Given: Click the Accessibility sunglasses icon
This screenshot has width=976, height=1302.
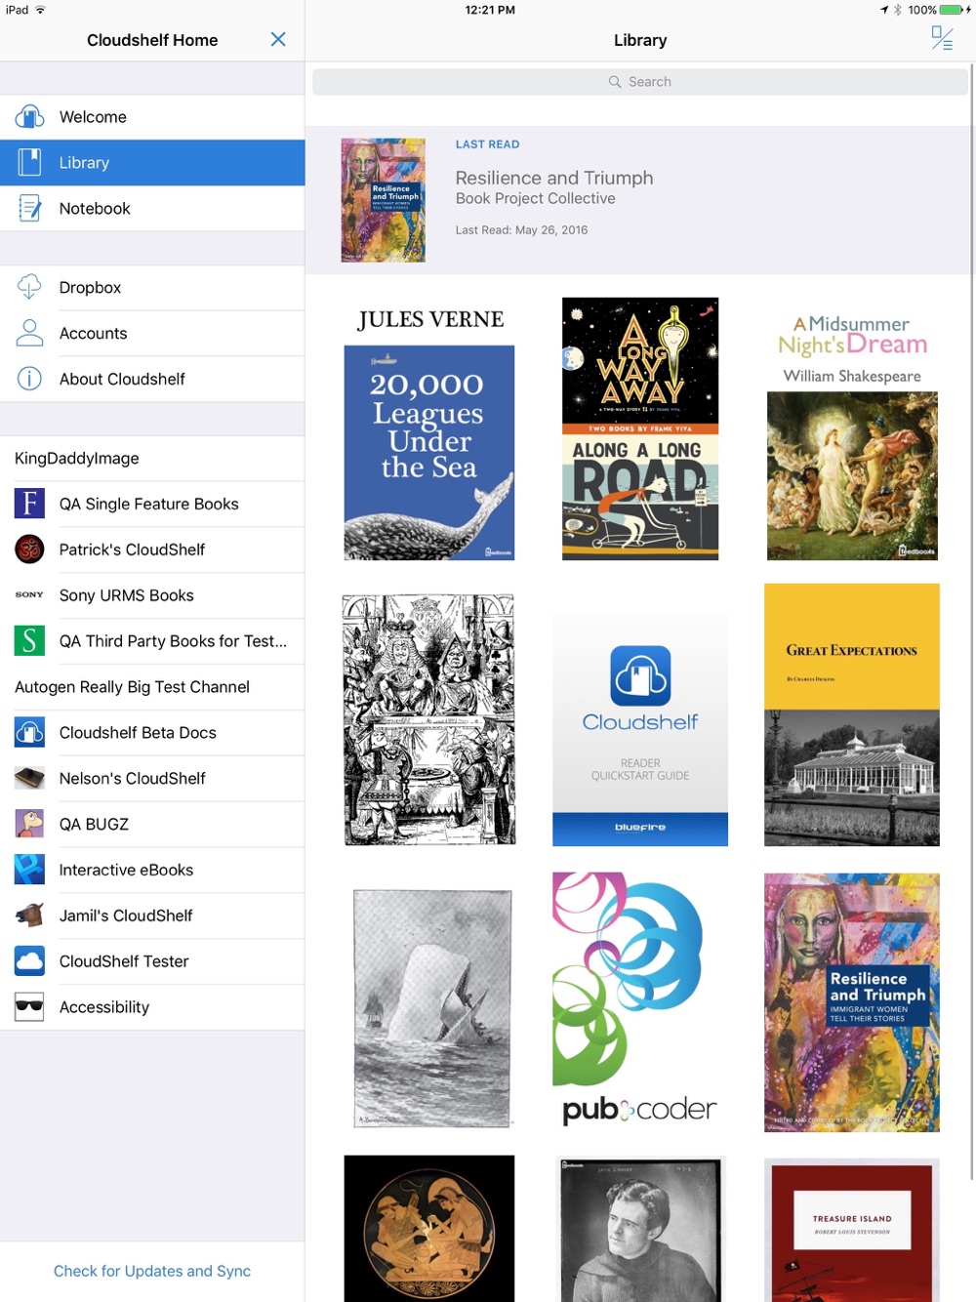Looking at the screenshot, I should pos(29,1006).
